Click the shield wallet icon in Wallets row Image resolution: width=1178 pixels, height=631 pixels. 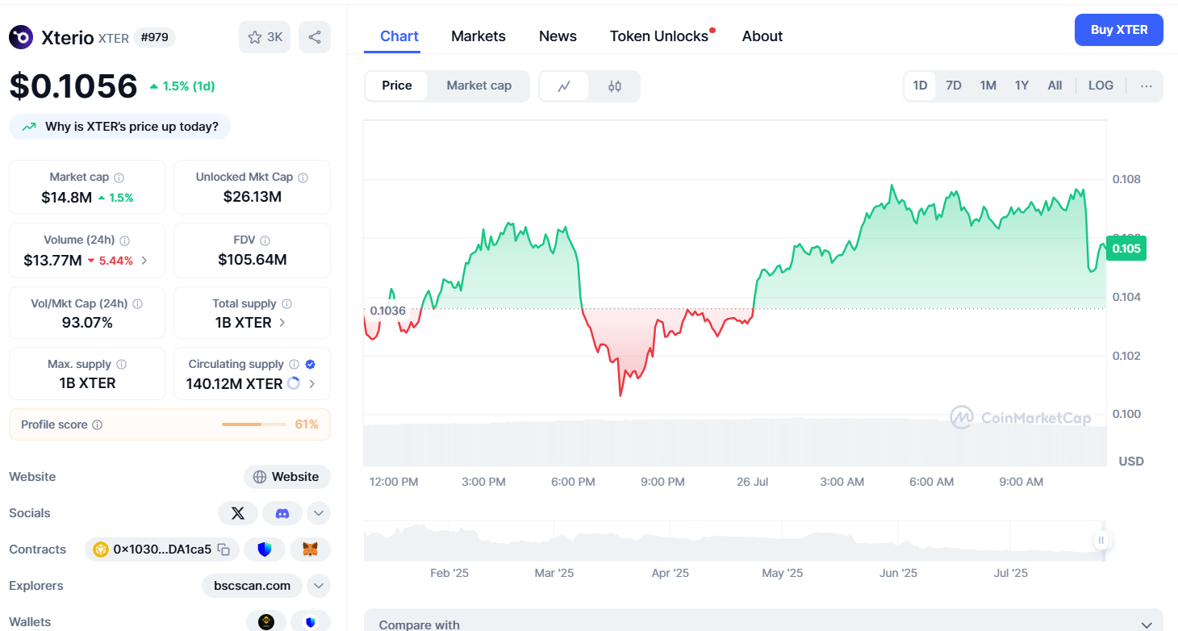coord(311,622)
